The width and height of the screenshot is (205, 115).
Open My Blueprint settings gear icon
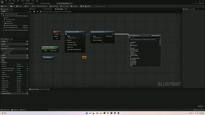click(x=27, y=42)
